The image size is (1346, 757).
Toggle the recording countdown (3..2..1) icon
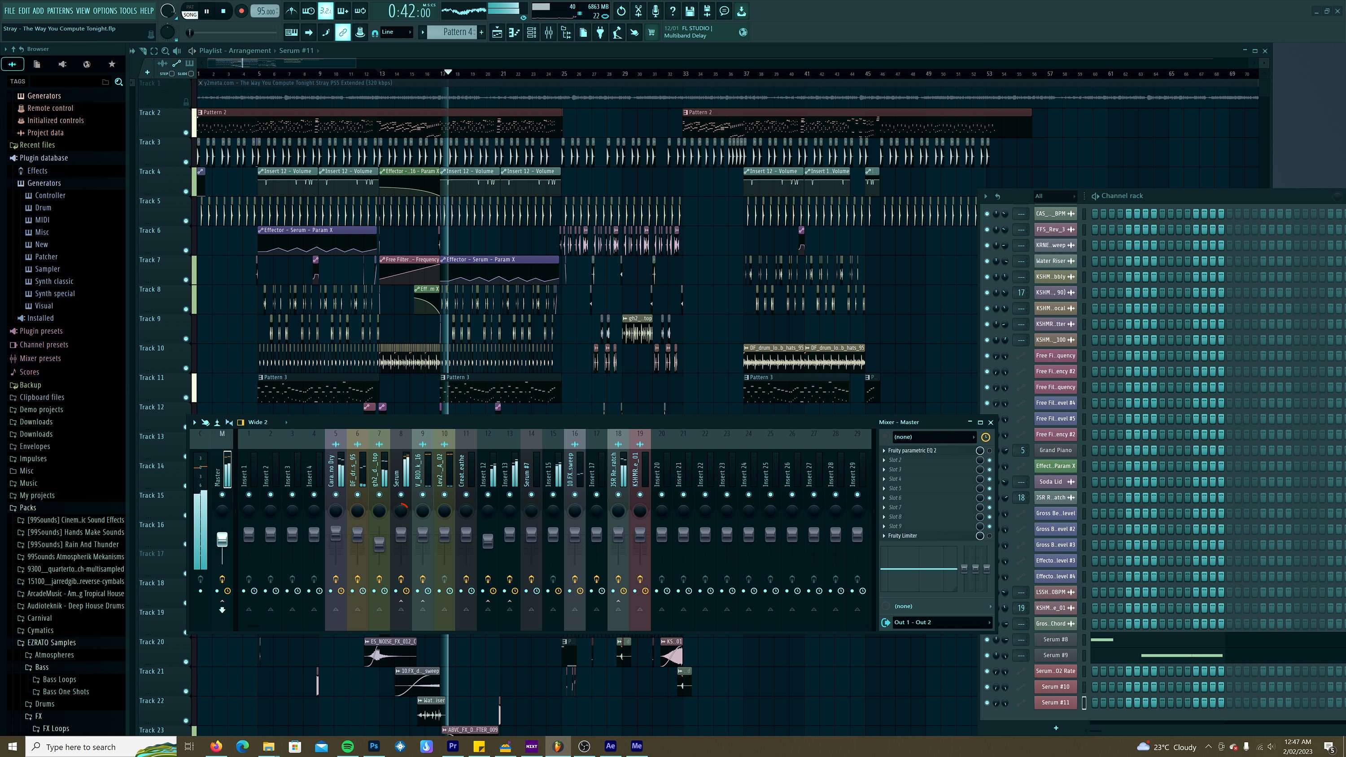point(326,10)
